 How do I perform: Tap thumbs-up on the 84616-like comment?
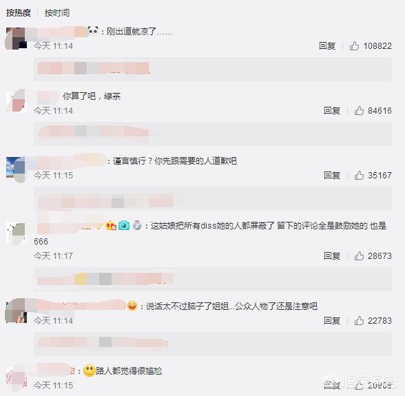click(359, 111)
